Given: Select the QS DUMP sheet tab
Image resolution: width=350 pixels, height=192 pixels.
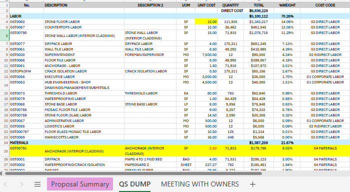Looking at the screenshot, I should (134, 184).
